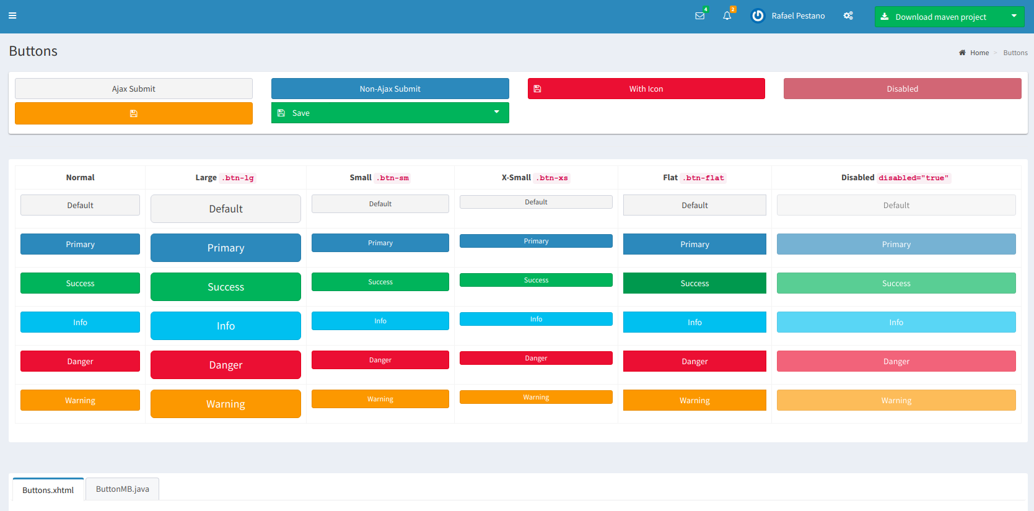The image size is (1034, 511).
Task: Click the X-Small Info button
Action: pos(537,319)
